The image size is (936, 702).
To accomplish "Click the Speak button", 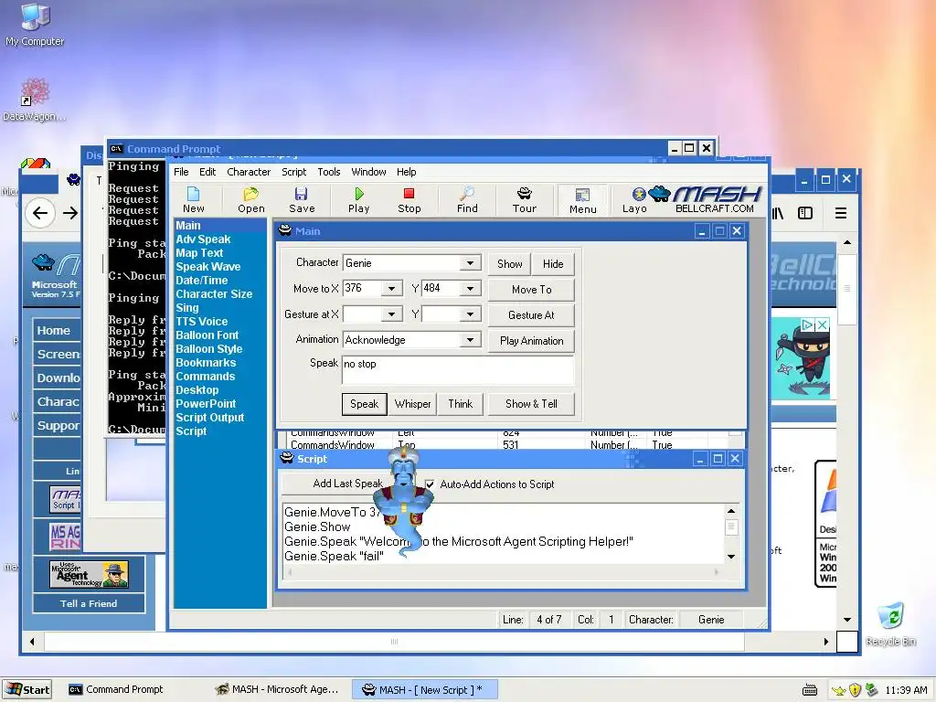I will [364, 403].
